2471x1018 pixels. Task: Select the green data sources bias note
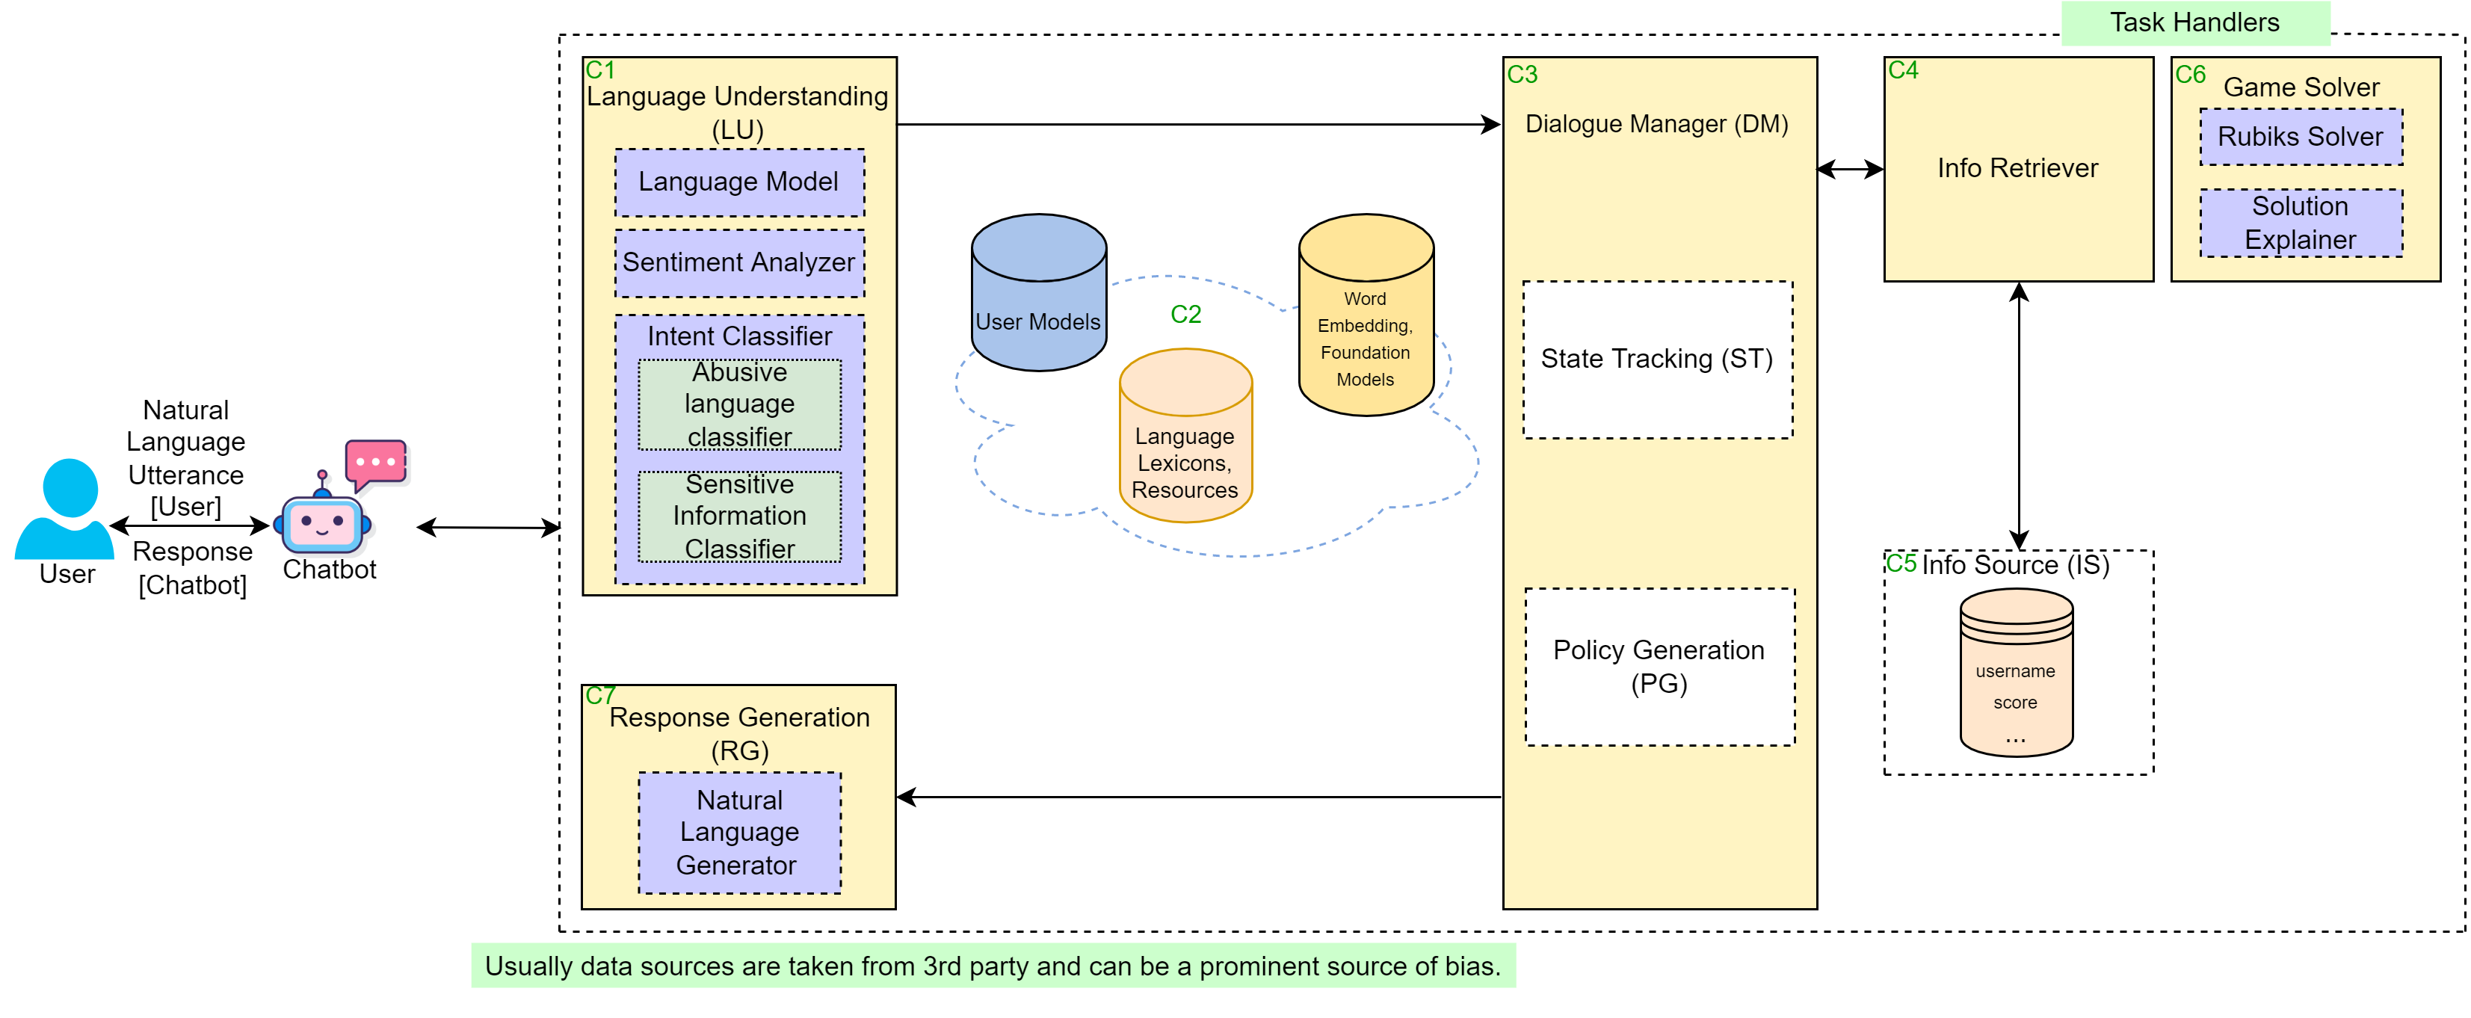pyautogui.click(x=992, y=966)
